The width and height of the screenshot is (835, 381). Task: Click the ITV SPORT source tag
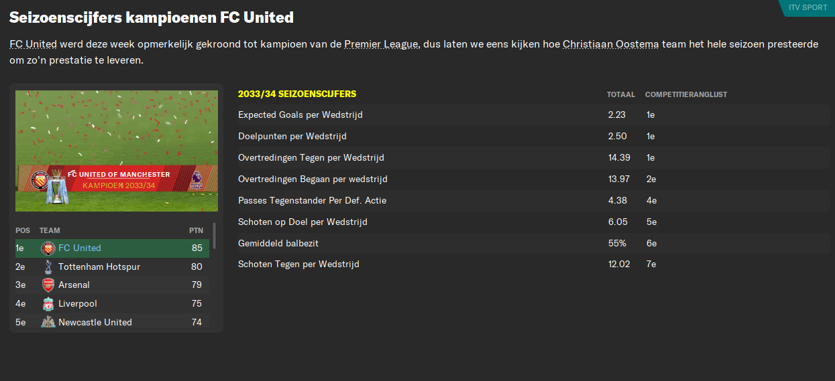(x=809, y=7)
